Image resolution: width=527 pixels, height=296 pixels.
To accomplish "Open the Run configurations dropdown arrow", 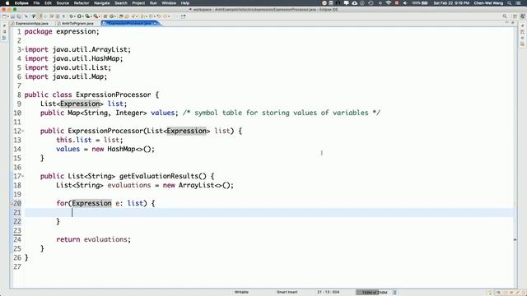I will coord(83,16).
